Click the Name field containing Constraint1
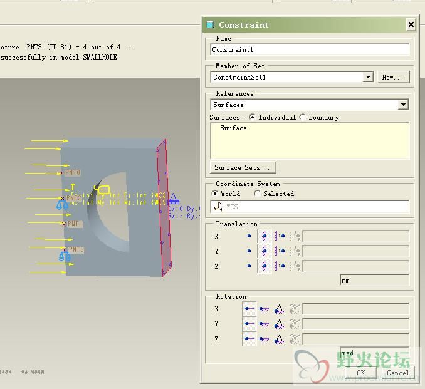 click(310, 49)
